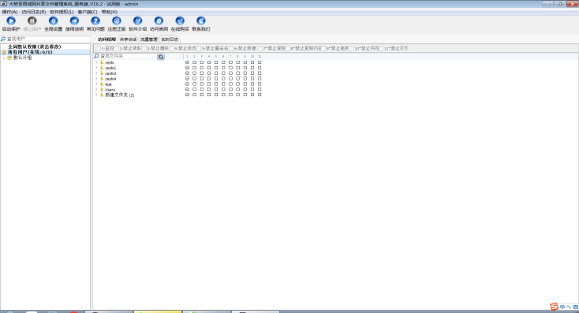This screenshot has width=579, height=313.
Task: Select the 默认分组 group
Action: coord(23,58)
